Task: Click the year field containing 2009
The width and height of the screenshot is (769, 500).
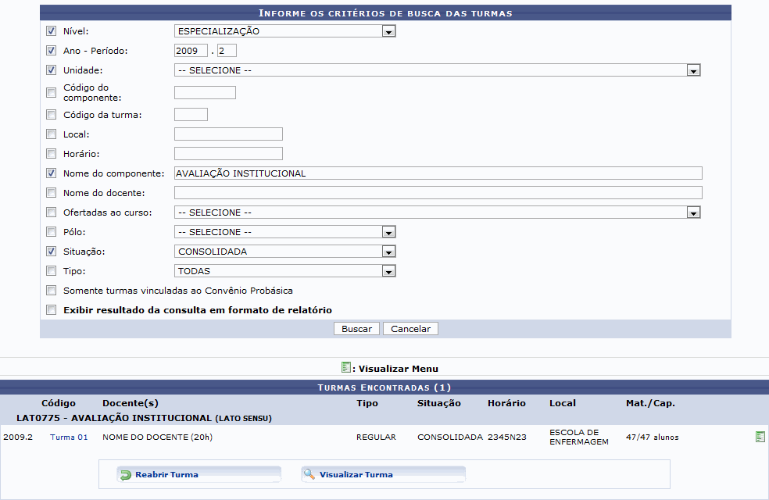Action: point(191,51)
